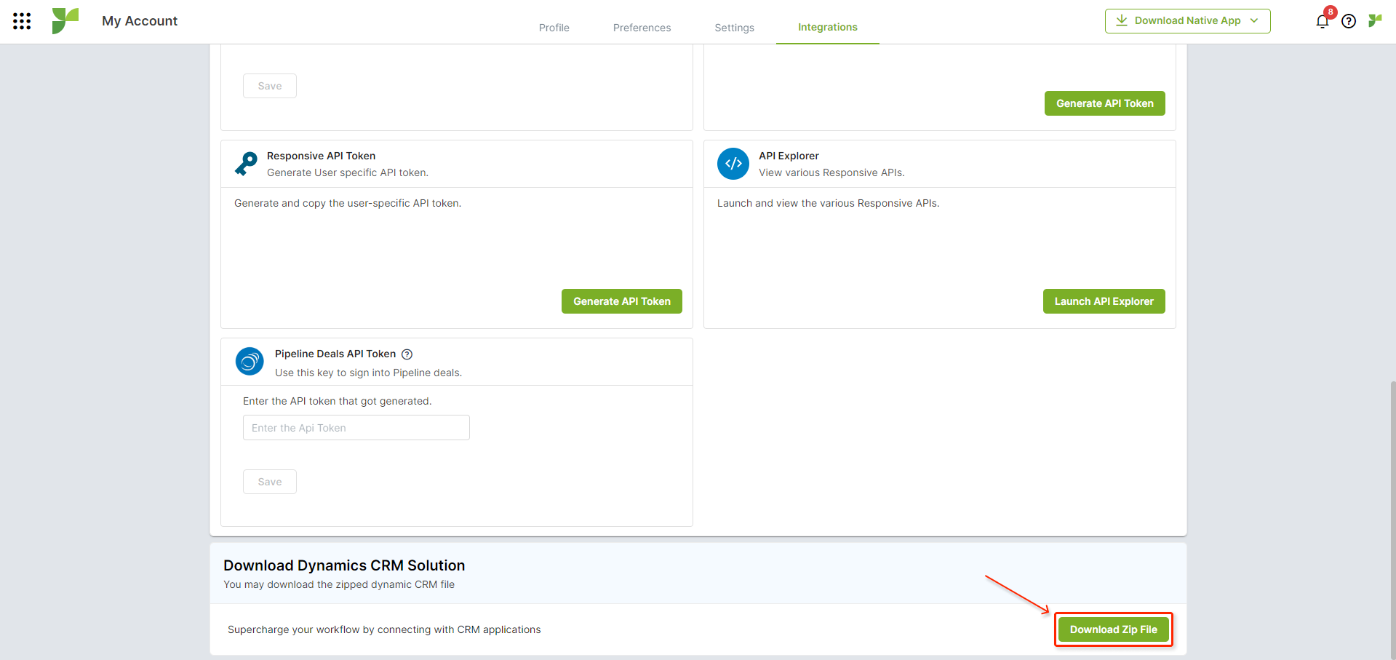This screenshot has height=660, width=1396.
Task: Click the My Account title
Action: (140, 21)
